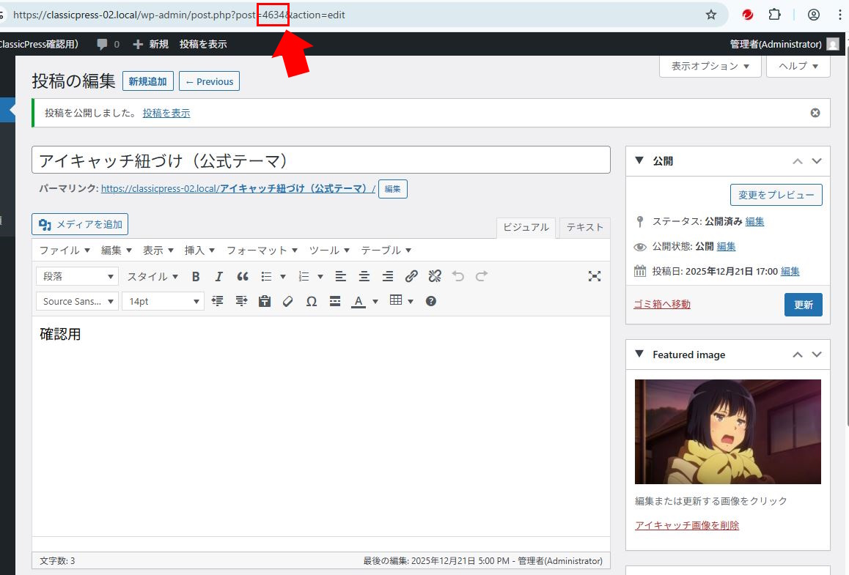Switch to the テキスト editor tab
The height and width of the screenshot is (575, 849).
coord(584,227)
